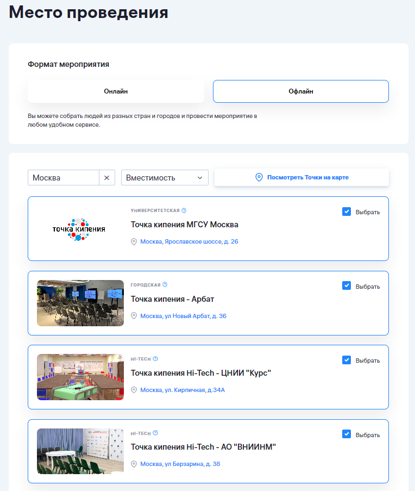
Task: Click the Точка кипения - Арбат venue photo
Action: [x=80, y=303]
